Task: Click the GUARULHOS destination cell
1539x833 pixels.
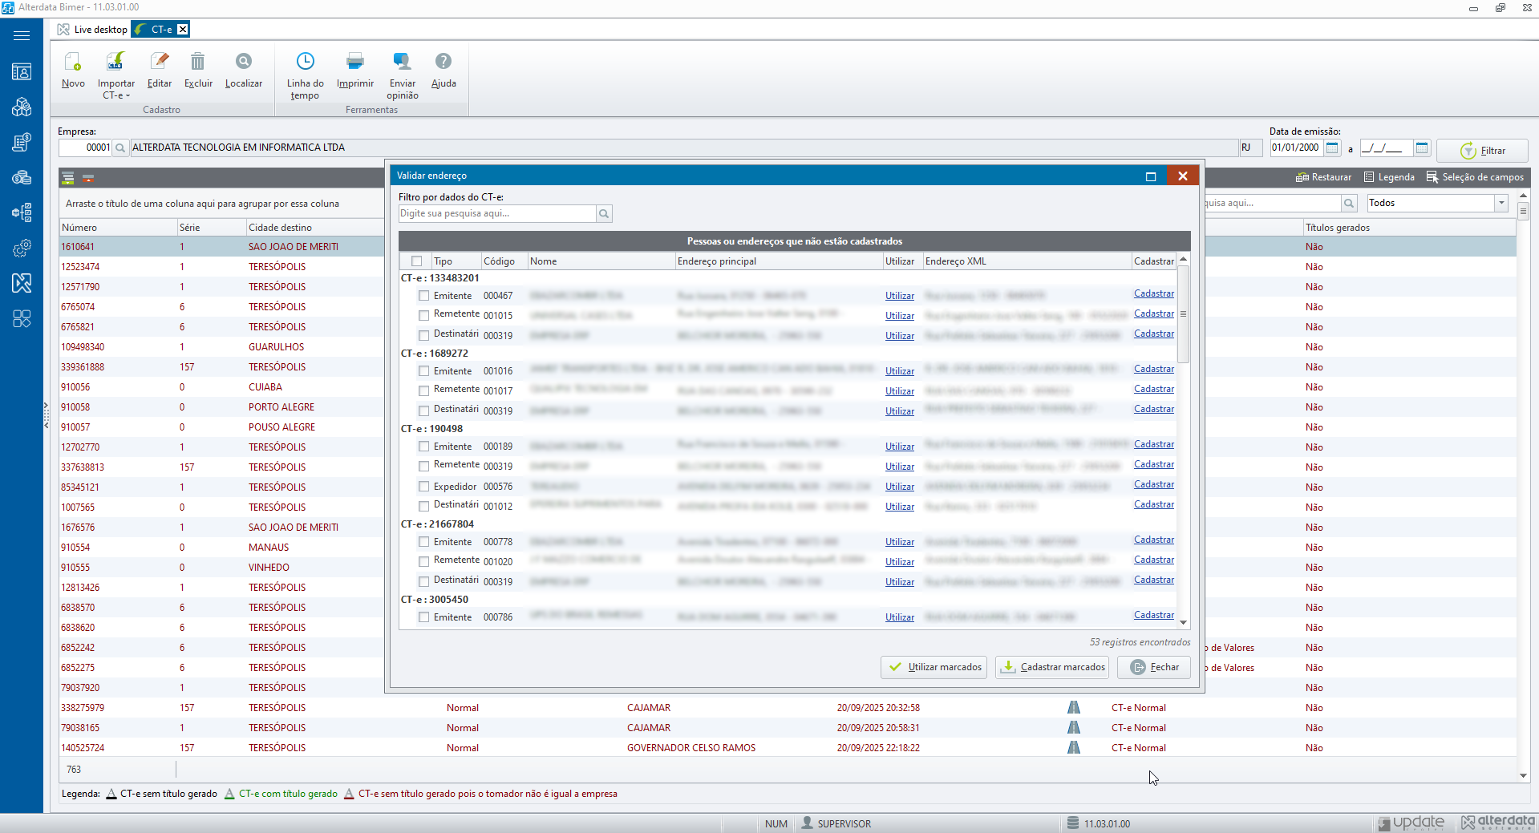Action: (x=277, y=347)
